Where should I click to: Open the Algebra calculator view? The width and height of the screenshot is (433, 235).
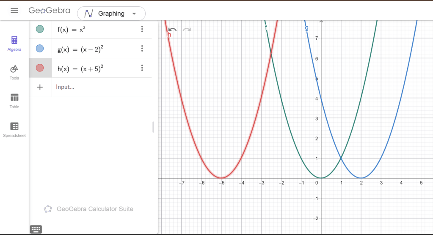tap(14, 44)
